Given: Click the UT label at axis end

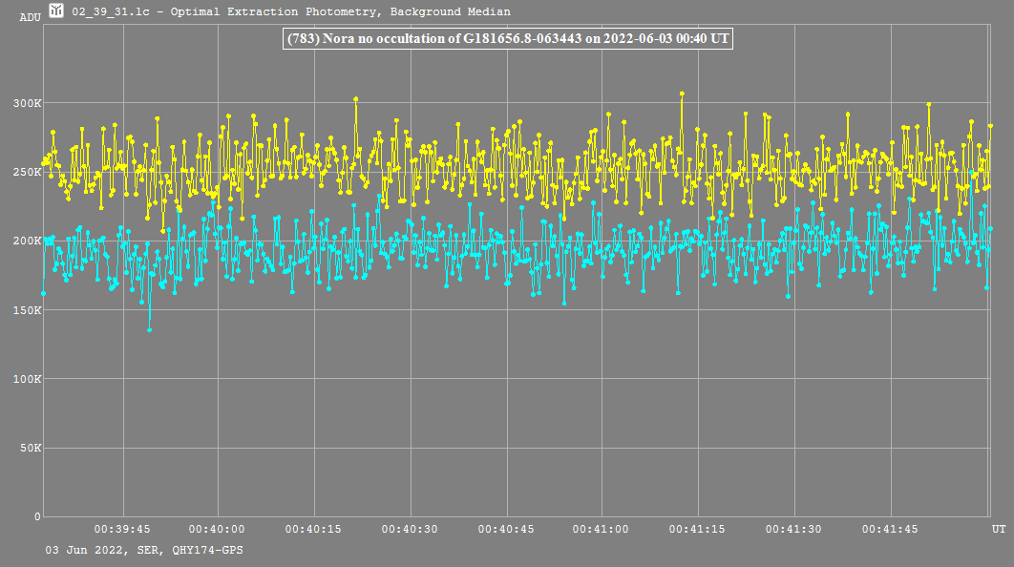Looking at the screenshot, I should 998,529.
